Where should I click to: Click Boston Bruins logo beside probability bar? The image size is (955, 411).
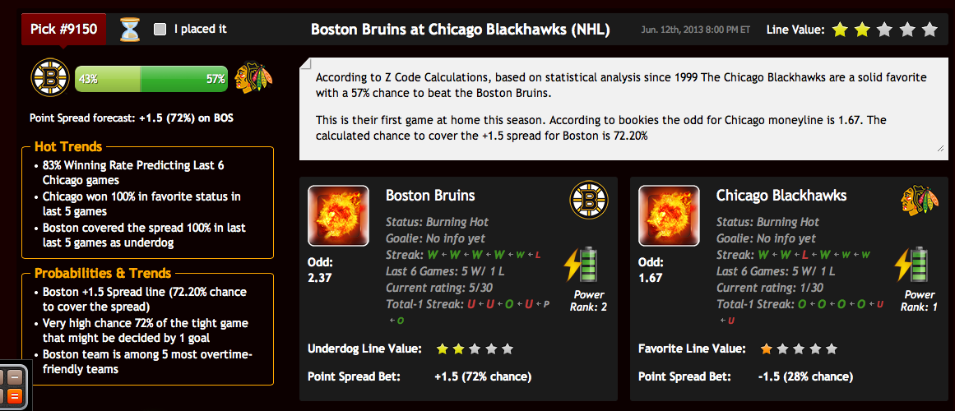pyautogui.click(x=50, y=78)
